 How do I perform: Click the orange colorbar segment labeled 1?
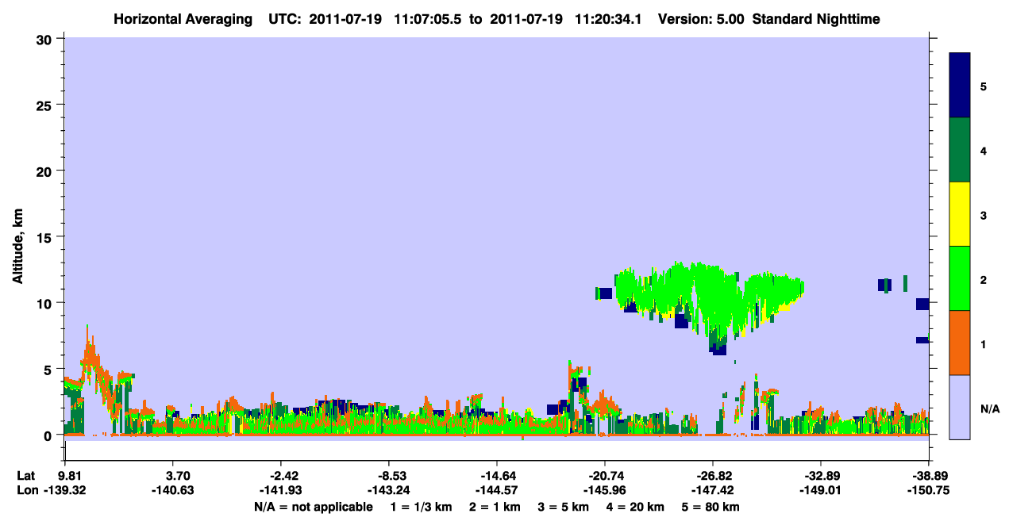pyautogui.click(x=960, y=343)
